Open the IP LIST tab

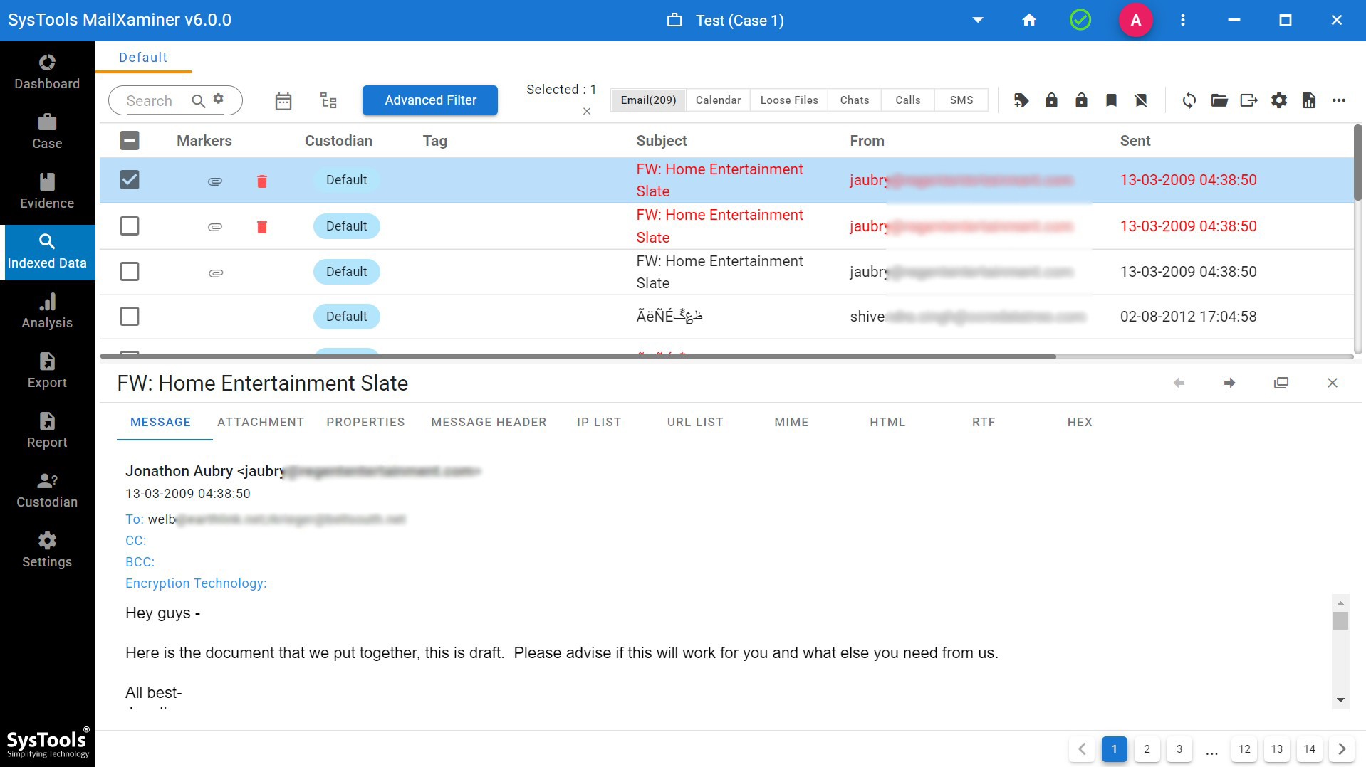[599, 422]
